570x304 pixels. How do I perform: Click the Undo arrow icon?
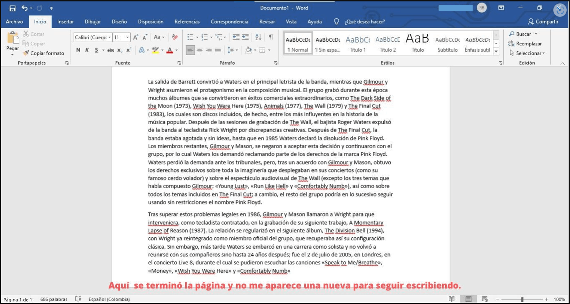[x=24, y=8]
